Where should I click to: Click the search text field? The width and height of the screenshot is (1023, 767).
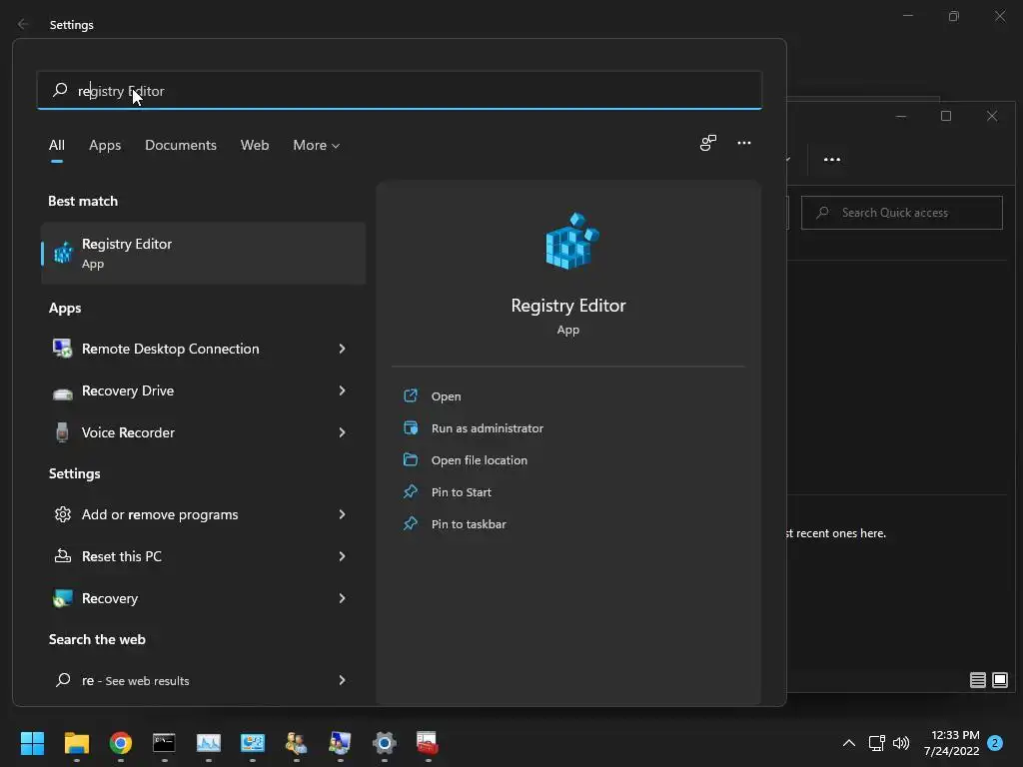tap(400, 91)
